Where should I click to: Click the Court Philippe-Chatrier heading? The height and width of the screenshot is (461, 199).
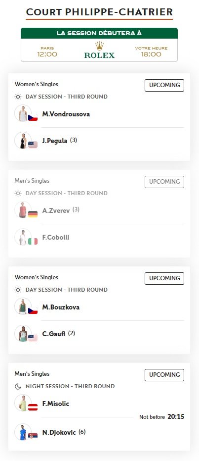tap(99, 12)
